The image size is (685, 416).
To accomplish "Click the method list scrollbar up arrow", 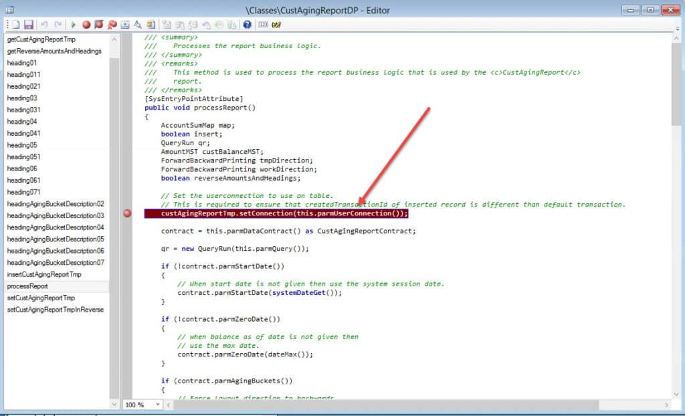I will [114, 39].
